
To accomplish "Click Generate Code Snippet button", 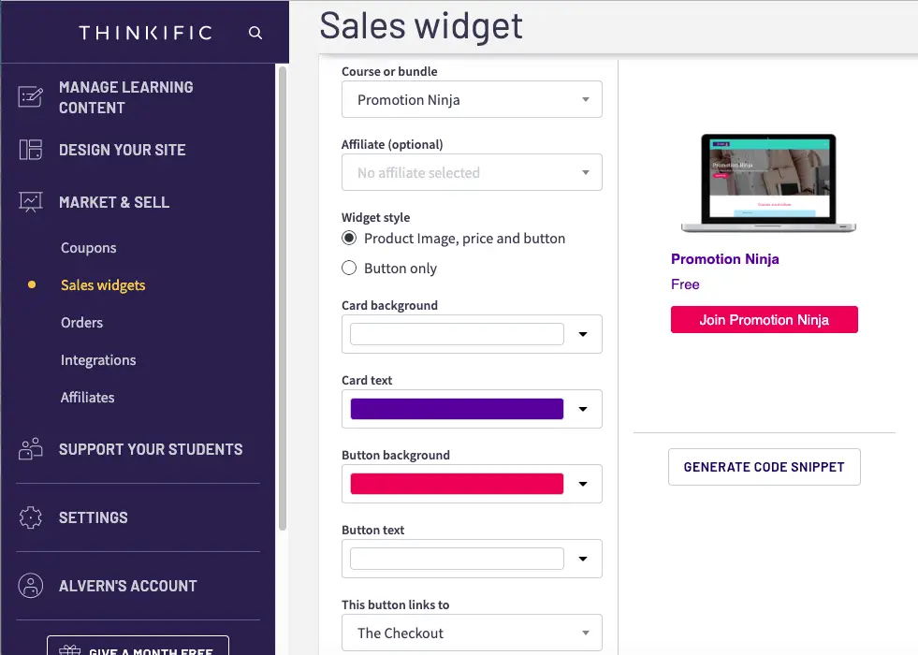I will coord(765,467).
